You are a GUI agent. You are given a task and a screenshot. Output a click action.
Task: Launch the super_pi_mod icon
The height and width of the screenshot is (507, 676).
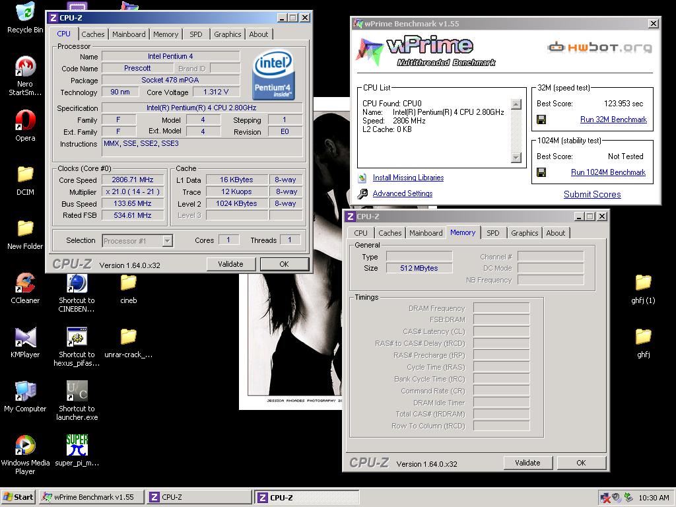(77, 446)
